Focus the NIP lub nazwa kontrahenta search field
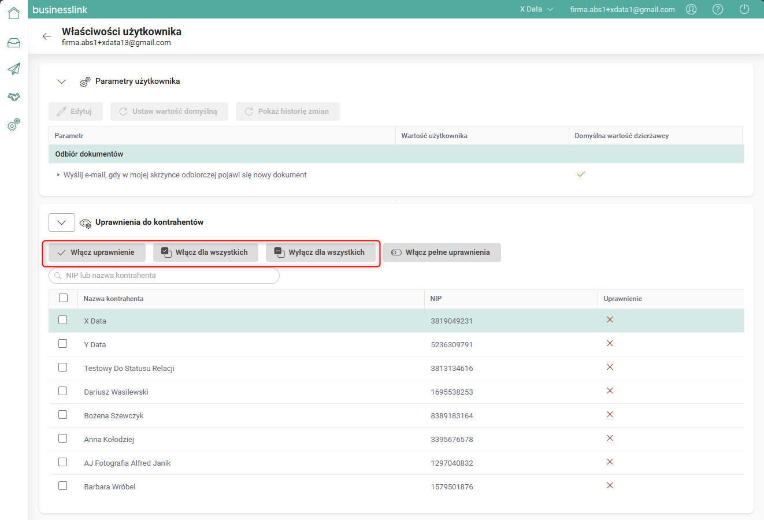 (164, 276)
